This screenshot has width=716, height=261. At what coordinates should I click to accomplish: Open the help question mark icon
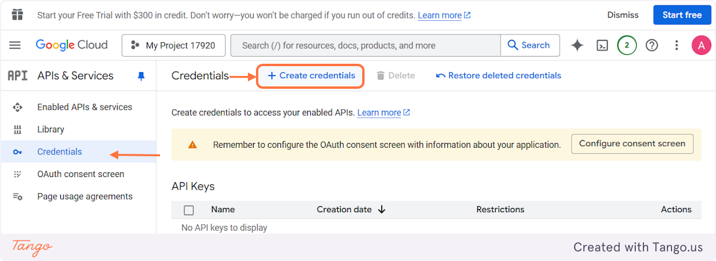pyautogui.click(x=652, y=45)
